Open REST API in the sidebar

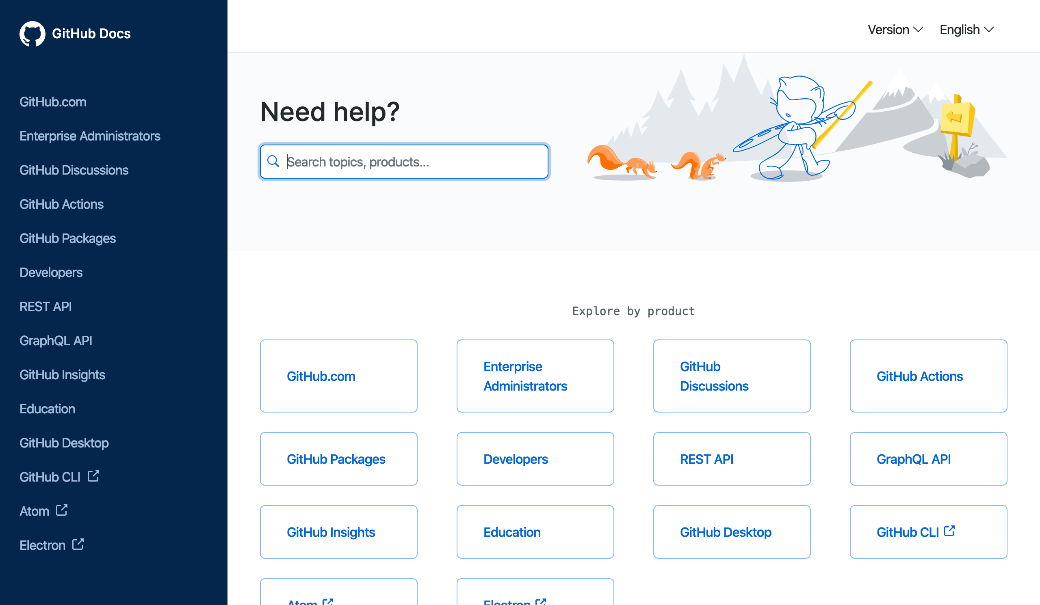point(45,307)
